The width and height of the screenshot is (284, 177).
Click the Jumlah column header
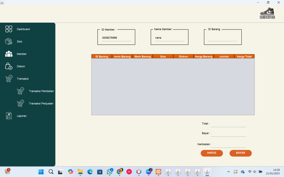(224, 56)
